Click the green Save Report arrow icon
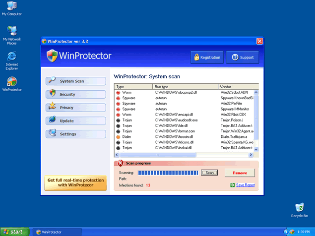315x236 pixels. tap(232, 185)
